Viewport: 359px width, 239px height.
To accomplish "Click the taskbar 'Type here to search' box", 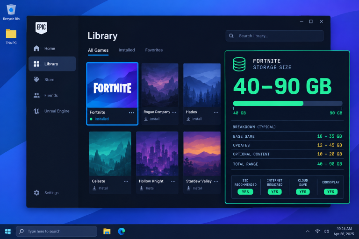I will click(57, 232).
